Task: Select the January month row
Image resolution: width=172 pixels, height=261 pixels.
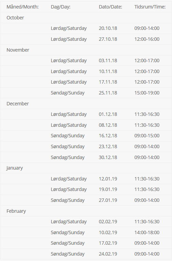Action: coord(86,168)
